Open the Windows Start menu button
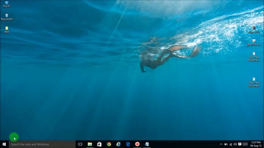 pyautogui.click(x=4, y=144)
